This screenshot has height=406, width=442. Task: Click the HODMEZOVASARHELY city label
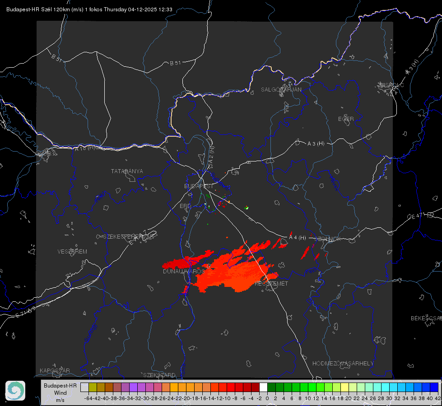pyautogui.click(x=343, y=364)
